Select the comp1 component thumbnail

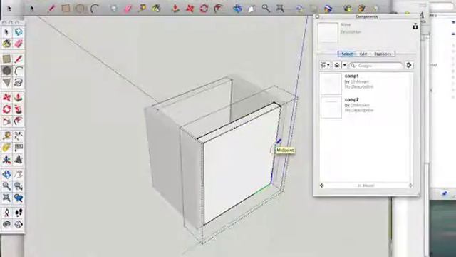coord(331,84)
